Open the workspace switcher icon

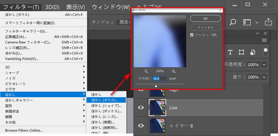click(247, 22)
